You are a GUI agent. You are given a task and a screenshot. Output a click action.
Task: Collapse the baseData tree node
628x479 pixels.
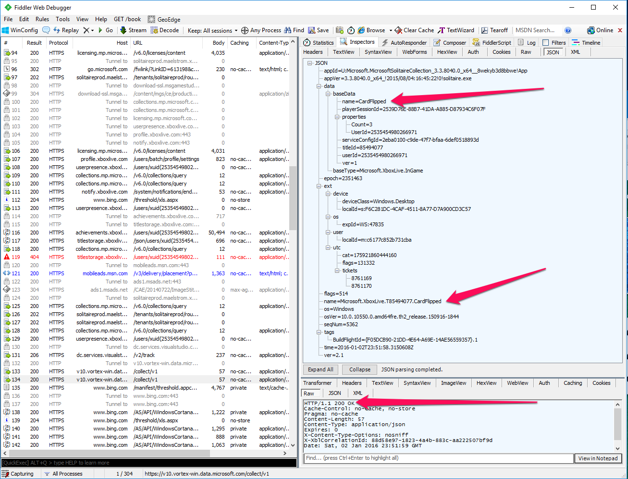(328, 94)
